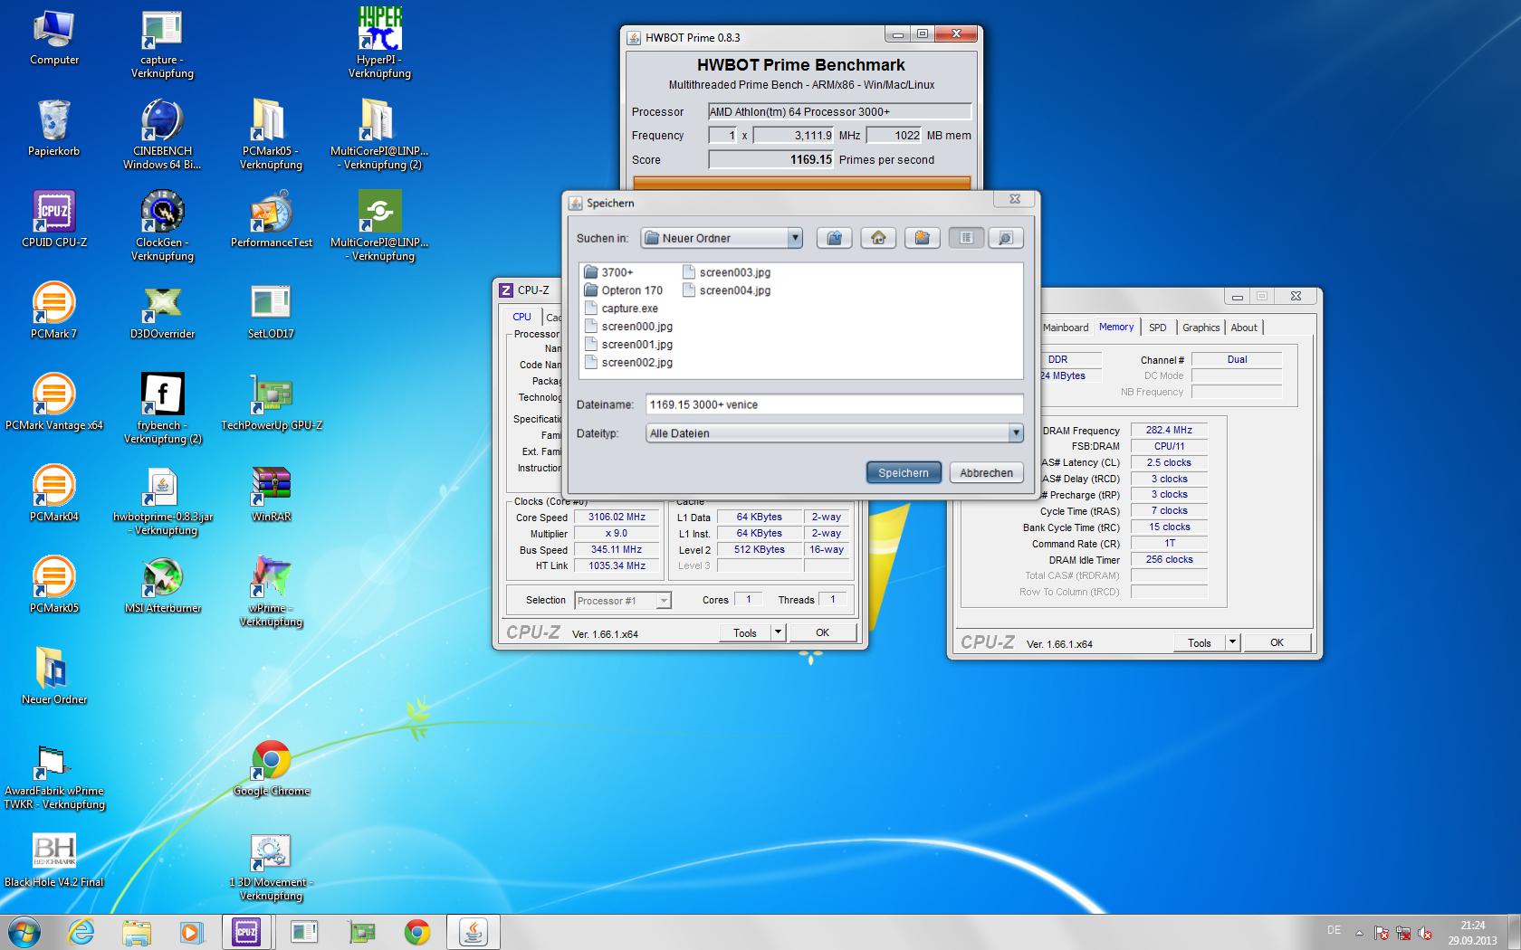Launch TechPowerUp GPU-Z from desktop
Screen dimensions: 1521x950
272,403
